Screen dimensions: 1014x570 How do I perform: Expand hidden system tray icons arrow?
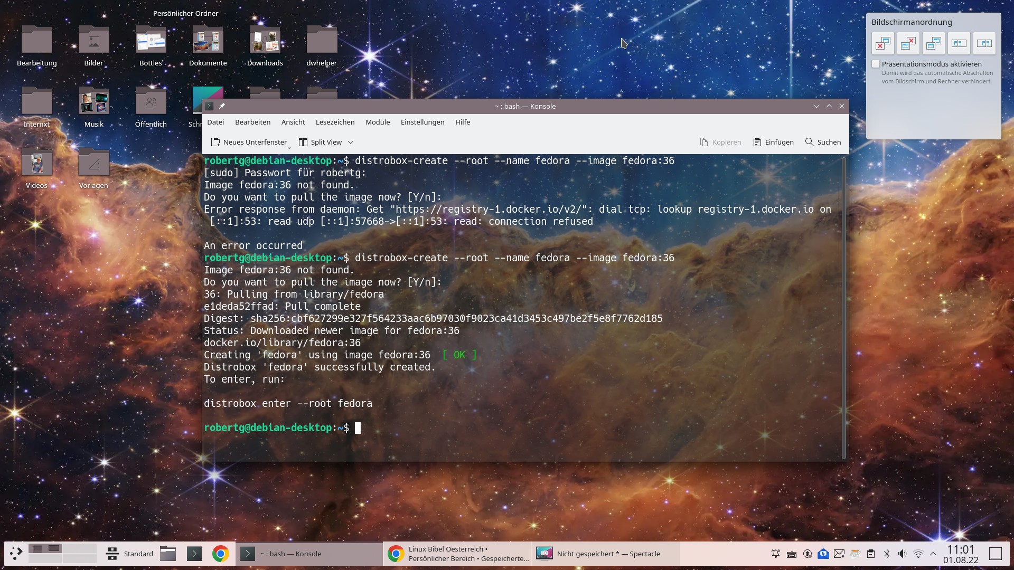(x=933, y=554)
